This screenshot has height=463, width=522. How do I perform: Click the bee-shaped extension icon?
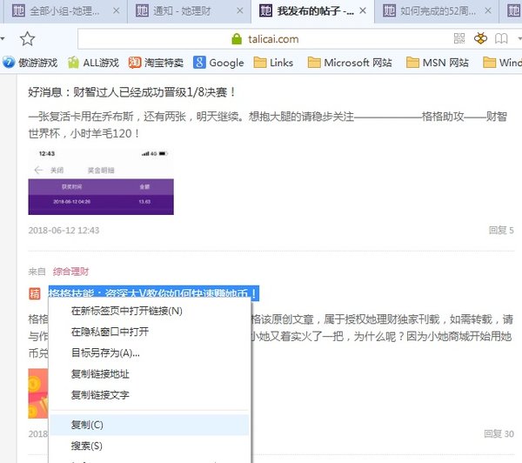(x=480, y=38)
